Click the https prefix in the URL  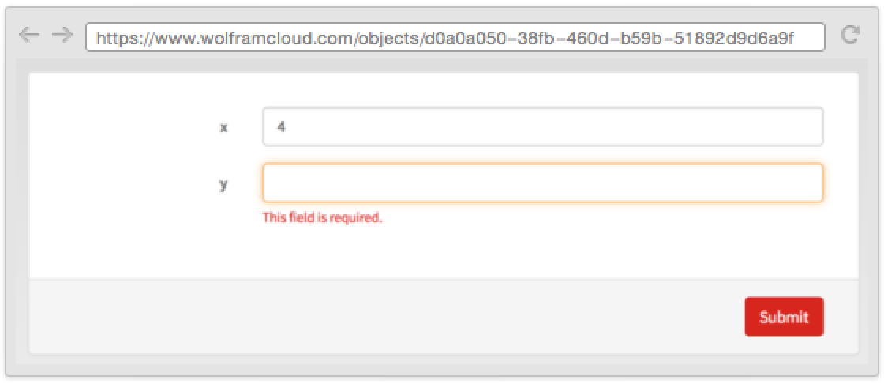point(116,37)
